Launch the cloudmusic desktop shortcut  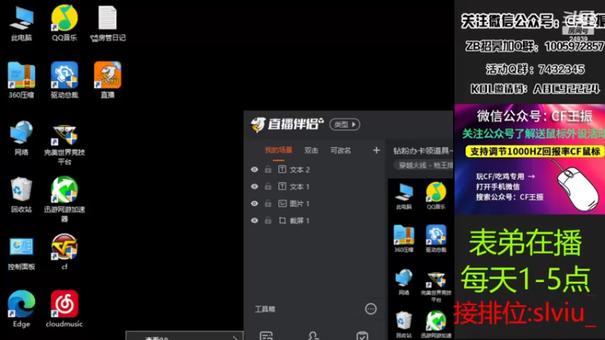[x=64, y=309]
